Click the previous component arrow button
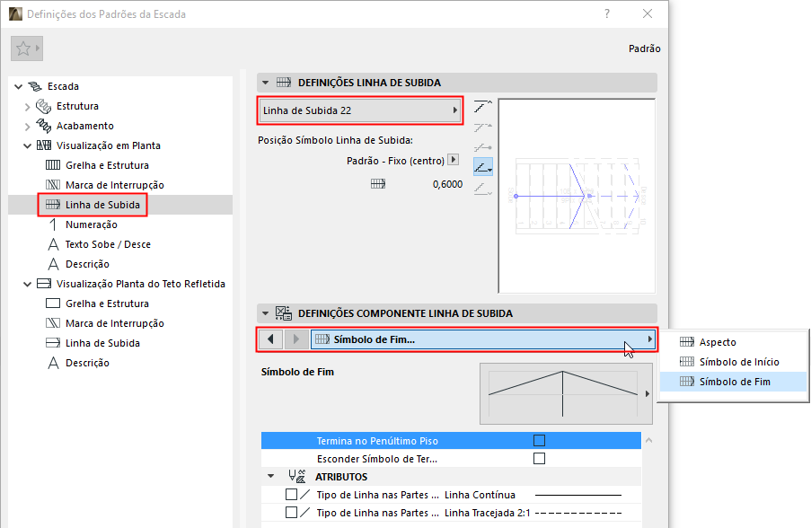The image size is (811, 528). click(270, 339)
